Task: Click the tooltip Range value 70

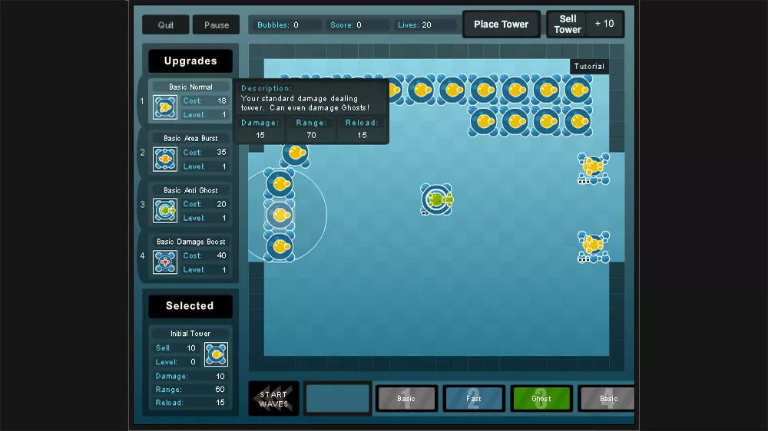Action: [x=311, y=135]
